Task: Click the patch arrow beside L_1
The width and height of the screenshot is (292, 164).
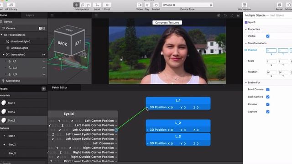Action: 44,61
